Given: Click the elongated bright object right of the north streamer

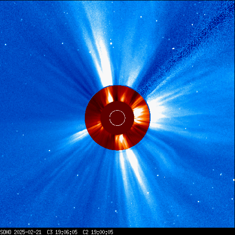Looking at the screenshot, I should pos(173,49).
